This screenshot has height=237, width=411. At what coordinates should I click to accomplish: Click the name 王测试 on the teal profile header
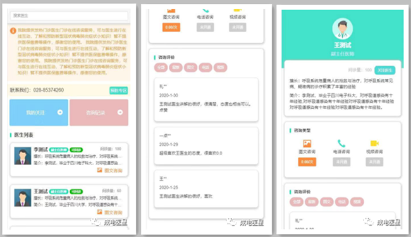342,45
